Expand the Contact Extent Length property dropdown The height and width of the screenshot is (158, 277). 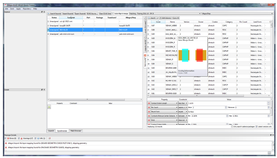(x=177, y=103)
